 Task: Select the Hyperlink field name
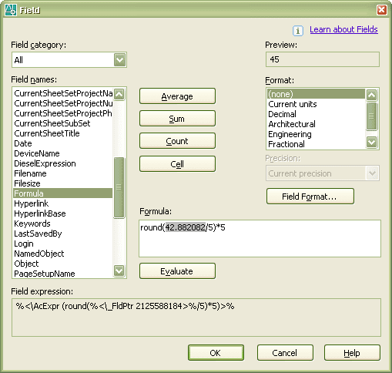pos(31,203)
